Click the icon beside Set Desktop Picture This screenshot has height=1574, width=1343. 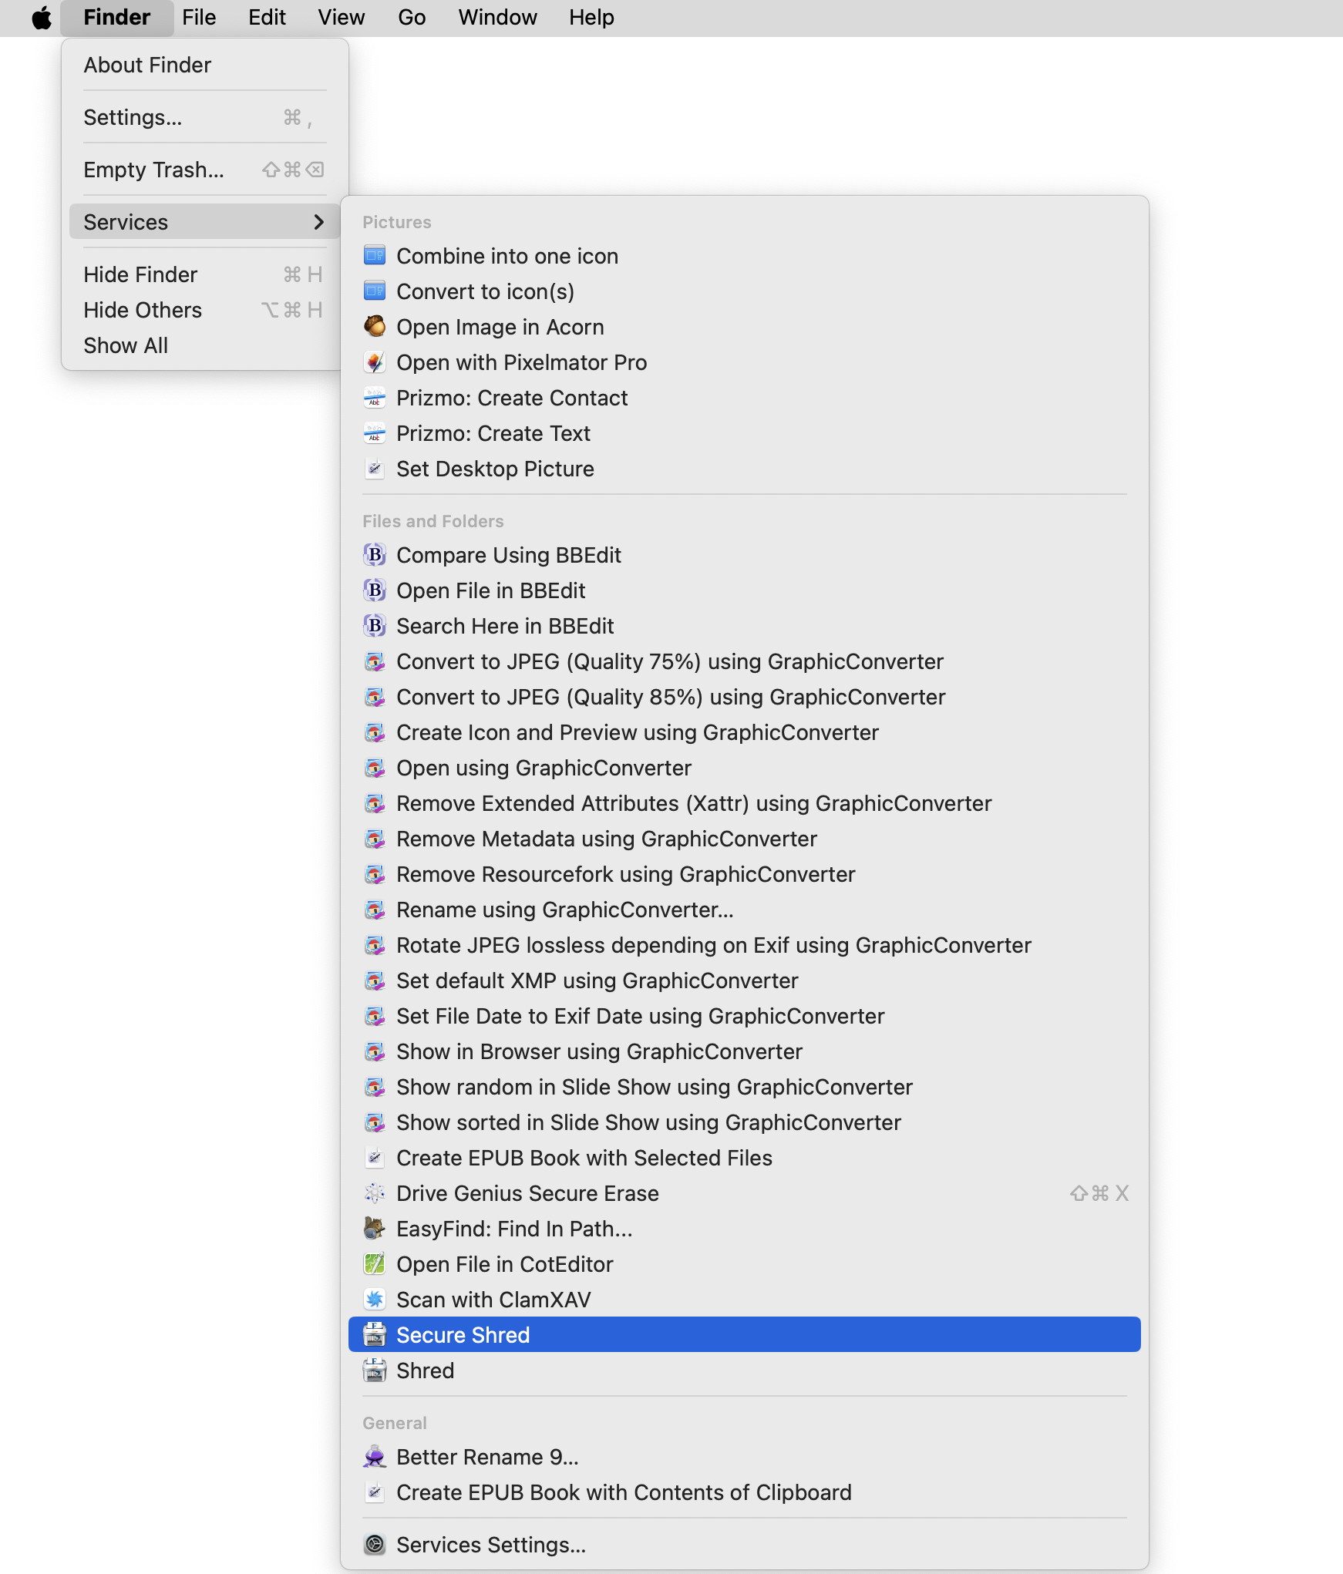(x=375, y=469)
